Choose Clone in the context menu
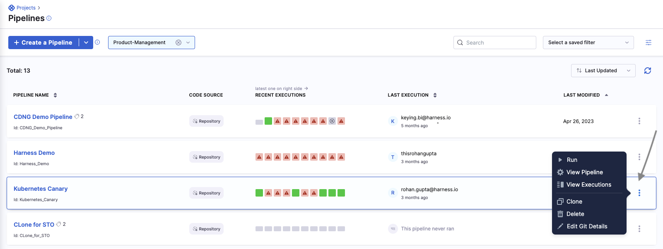The height and width of the screenshot is (249, 663). [574, 202]
